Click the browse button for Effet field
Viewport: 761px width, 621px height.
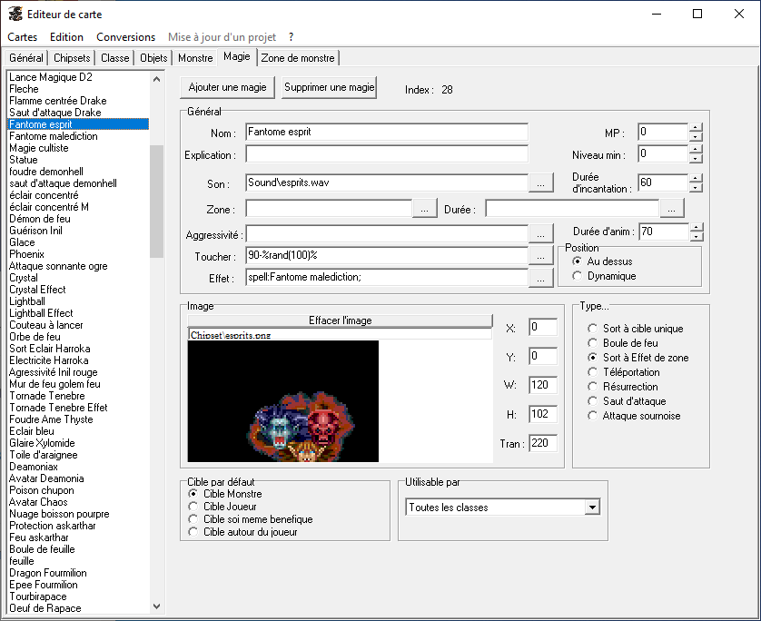[x=540, y=279]
